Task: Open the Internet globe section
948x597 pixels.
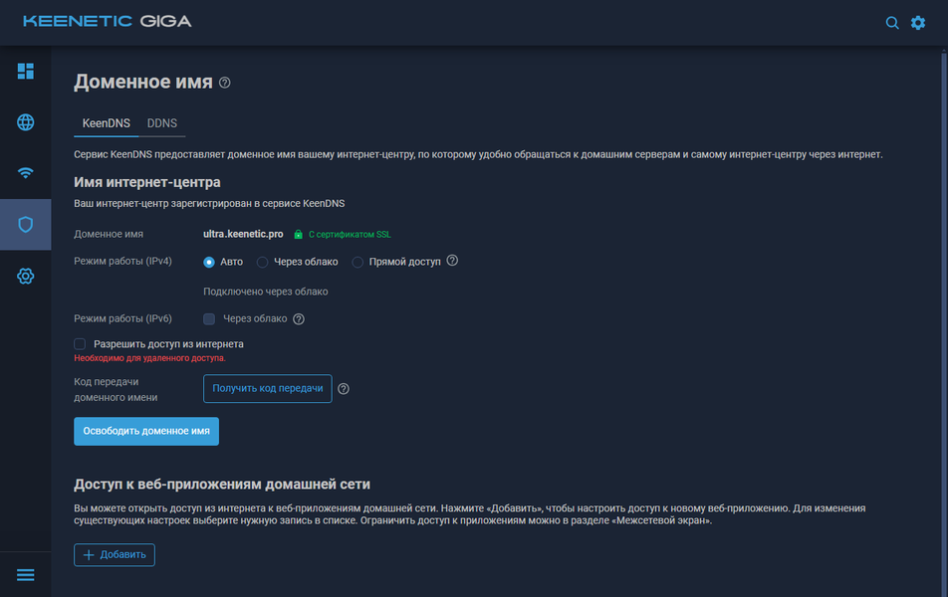Action: (x=26, y=122)
